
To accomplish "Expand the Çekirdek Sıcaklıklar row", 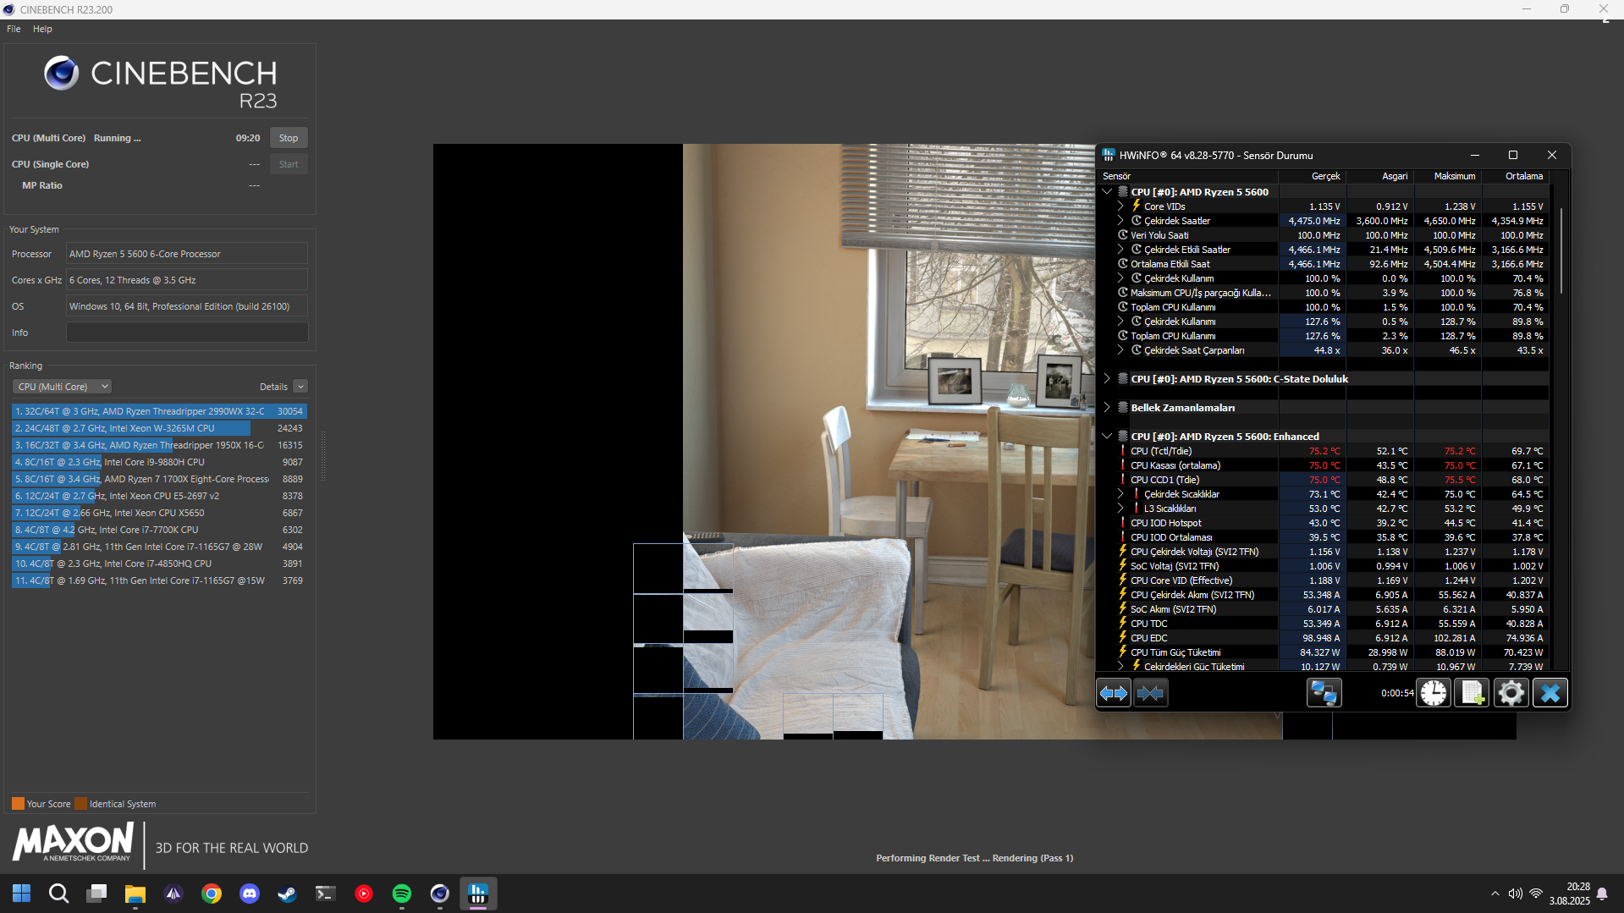I will pyautogui.click(x=1120, y=494).
